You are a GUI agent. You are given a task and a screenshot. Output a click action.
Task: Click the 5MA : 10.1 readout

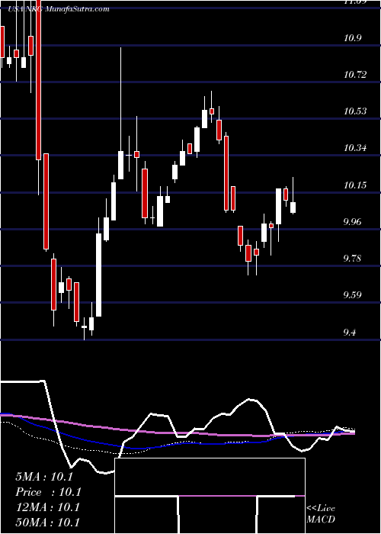point(44,477)
